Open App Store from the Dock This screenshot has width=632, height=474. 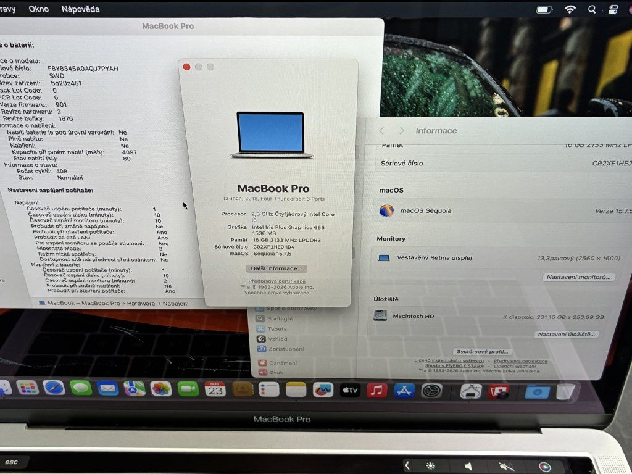(x=404, y=391)
